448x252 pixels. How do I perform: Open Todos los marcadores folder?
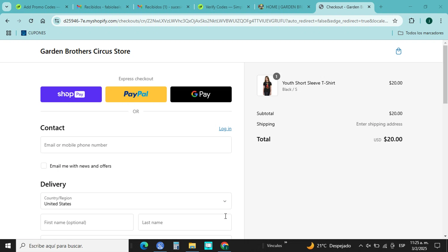tap(421, 33)
